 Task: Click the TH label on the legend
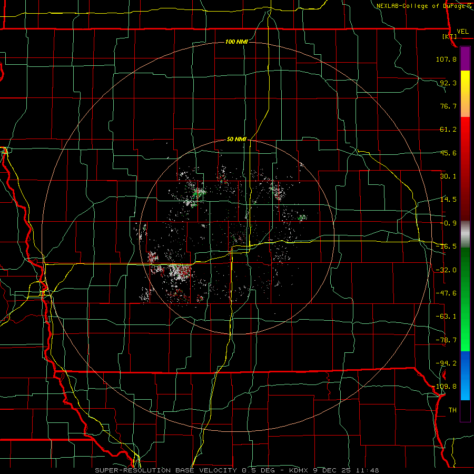(x=452, y=410)
